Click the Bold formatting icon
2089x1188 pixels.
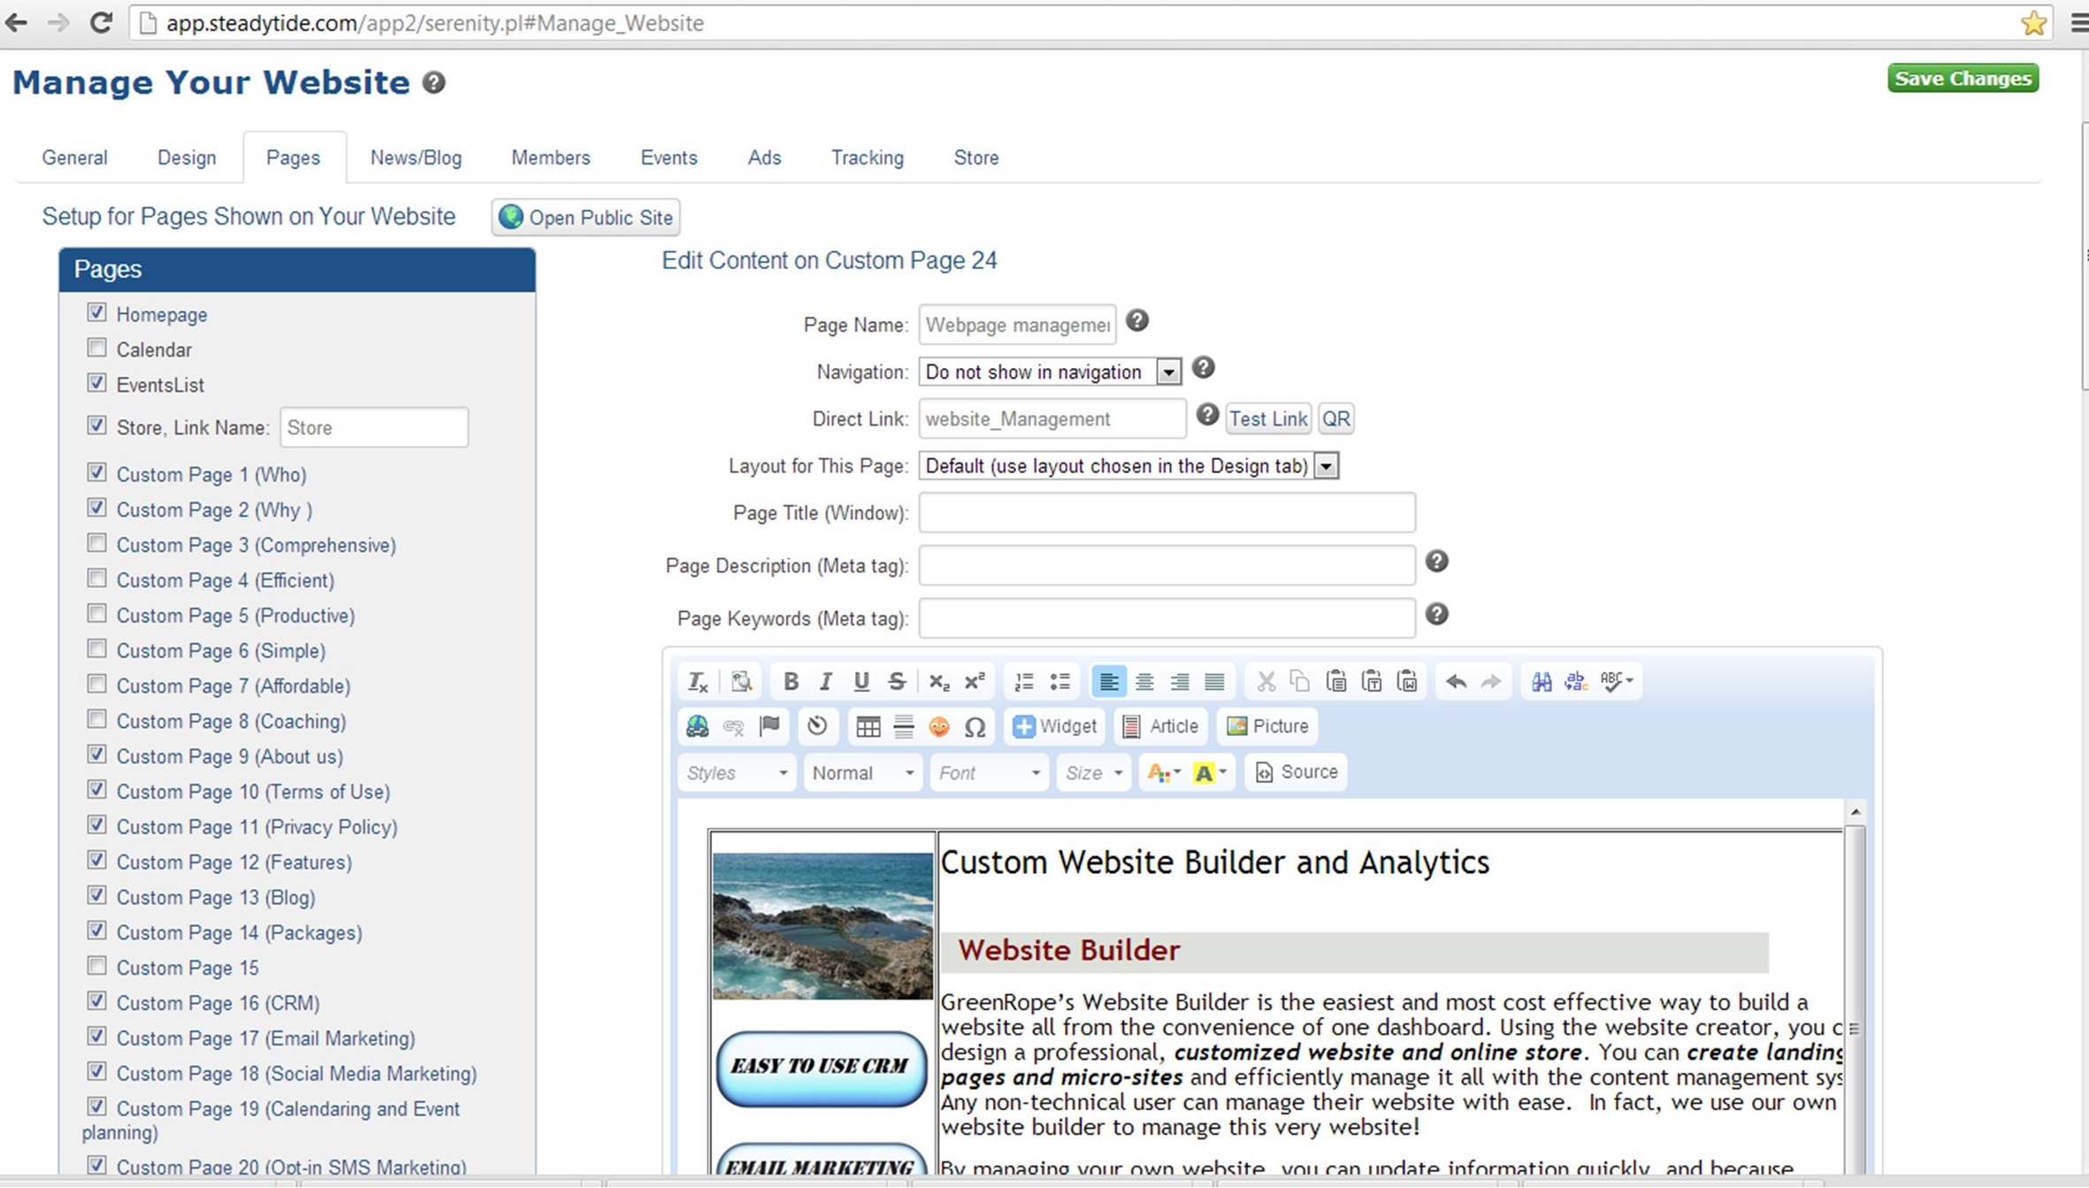[792, 681]
